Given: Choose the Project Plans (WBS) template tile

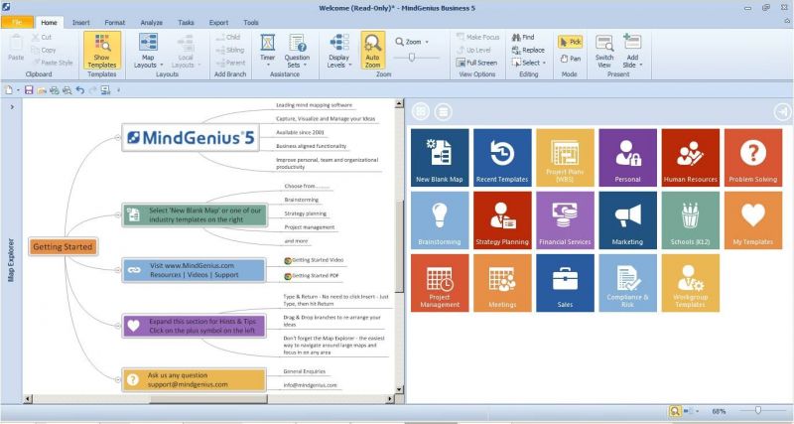Looking at the screenshot, I should click(565, 158).
